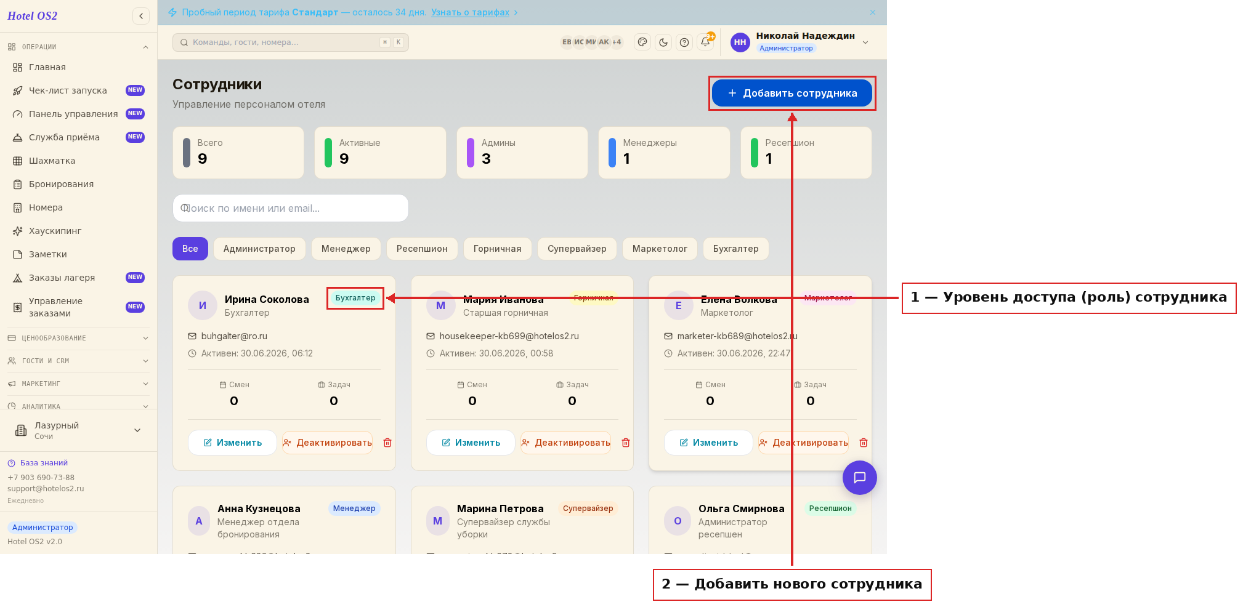Click the Hotel OS2 logo
This screenshot has width=1251, height=615.
(x=33, y=16)
